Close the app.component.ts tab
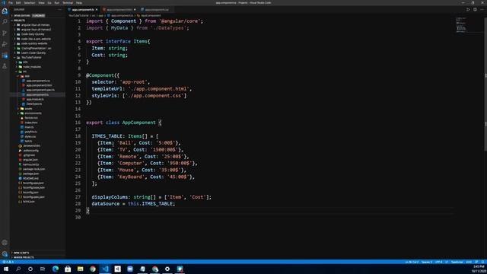This screenshot has height=274, width=487. pos(97,10)
